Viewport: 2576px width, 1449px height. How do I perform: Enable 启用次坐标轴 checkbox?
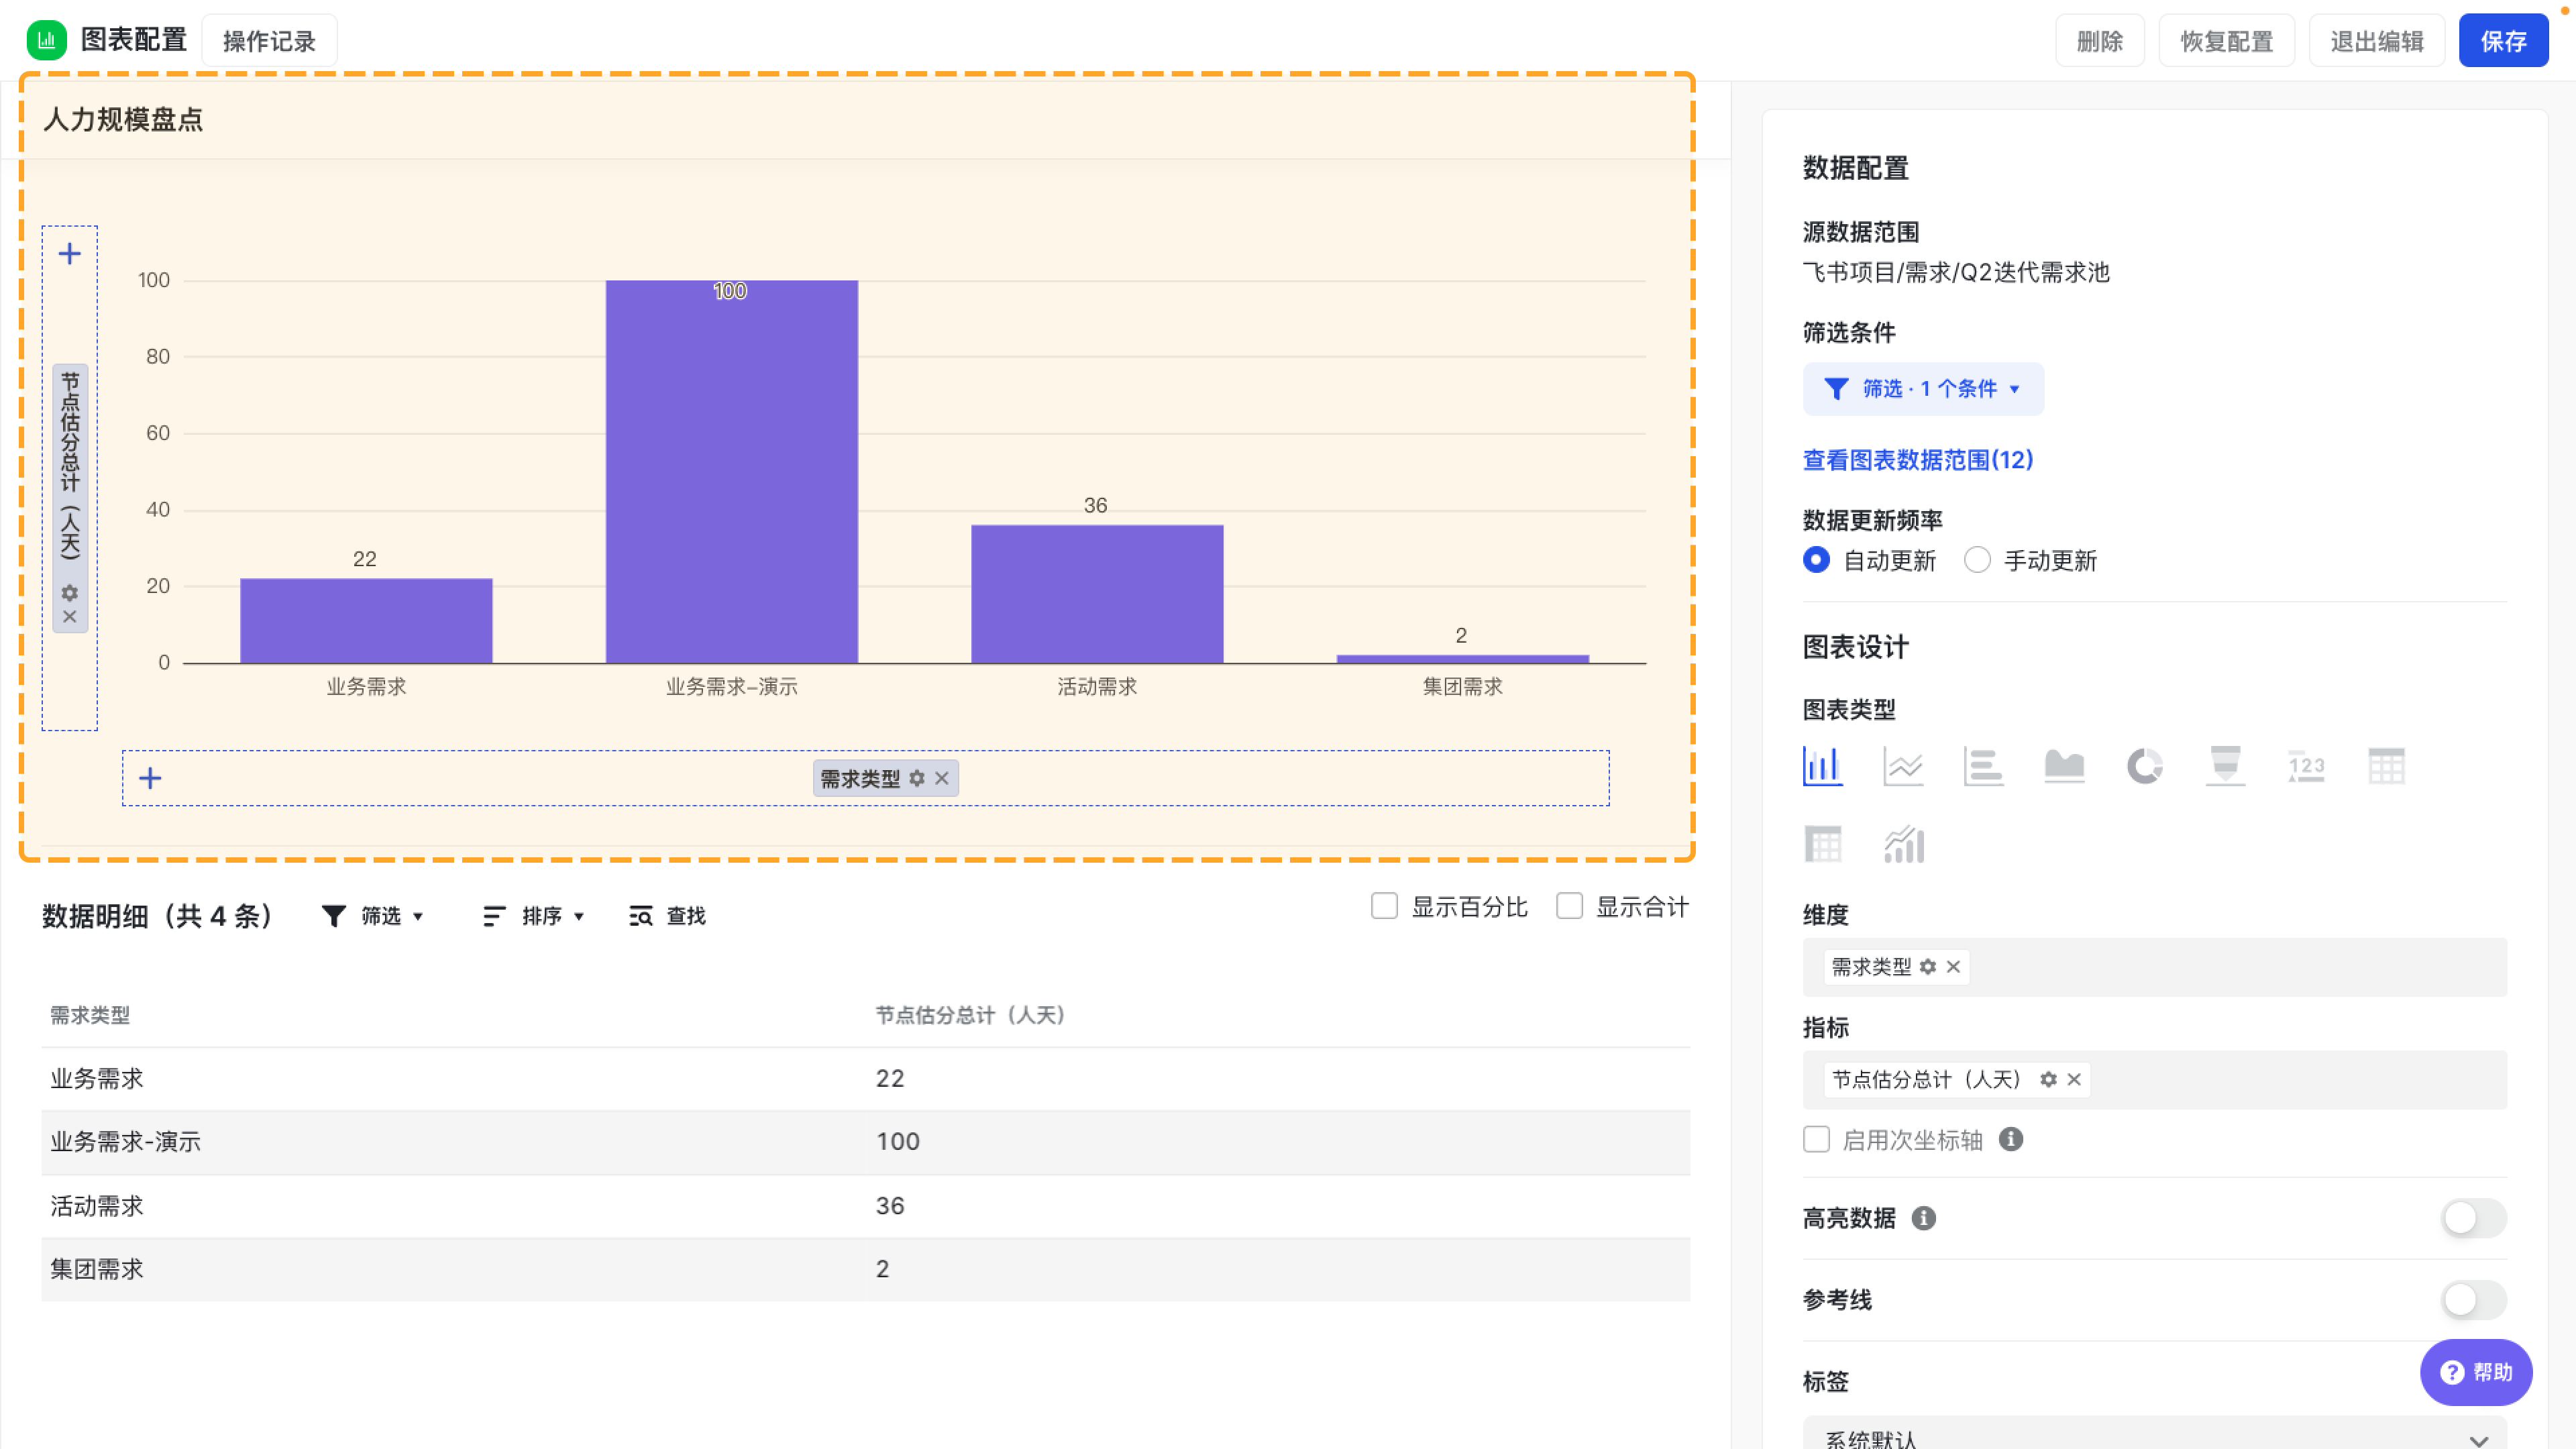[1816, 1140]
